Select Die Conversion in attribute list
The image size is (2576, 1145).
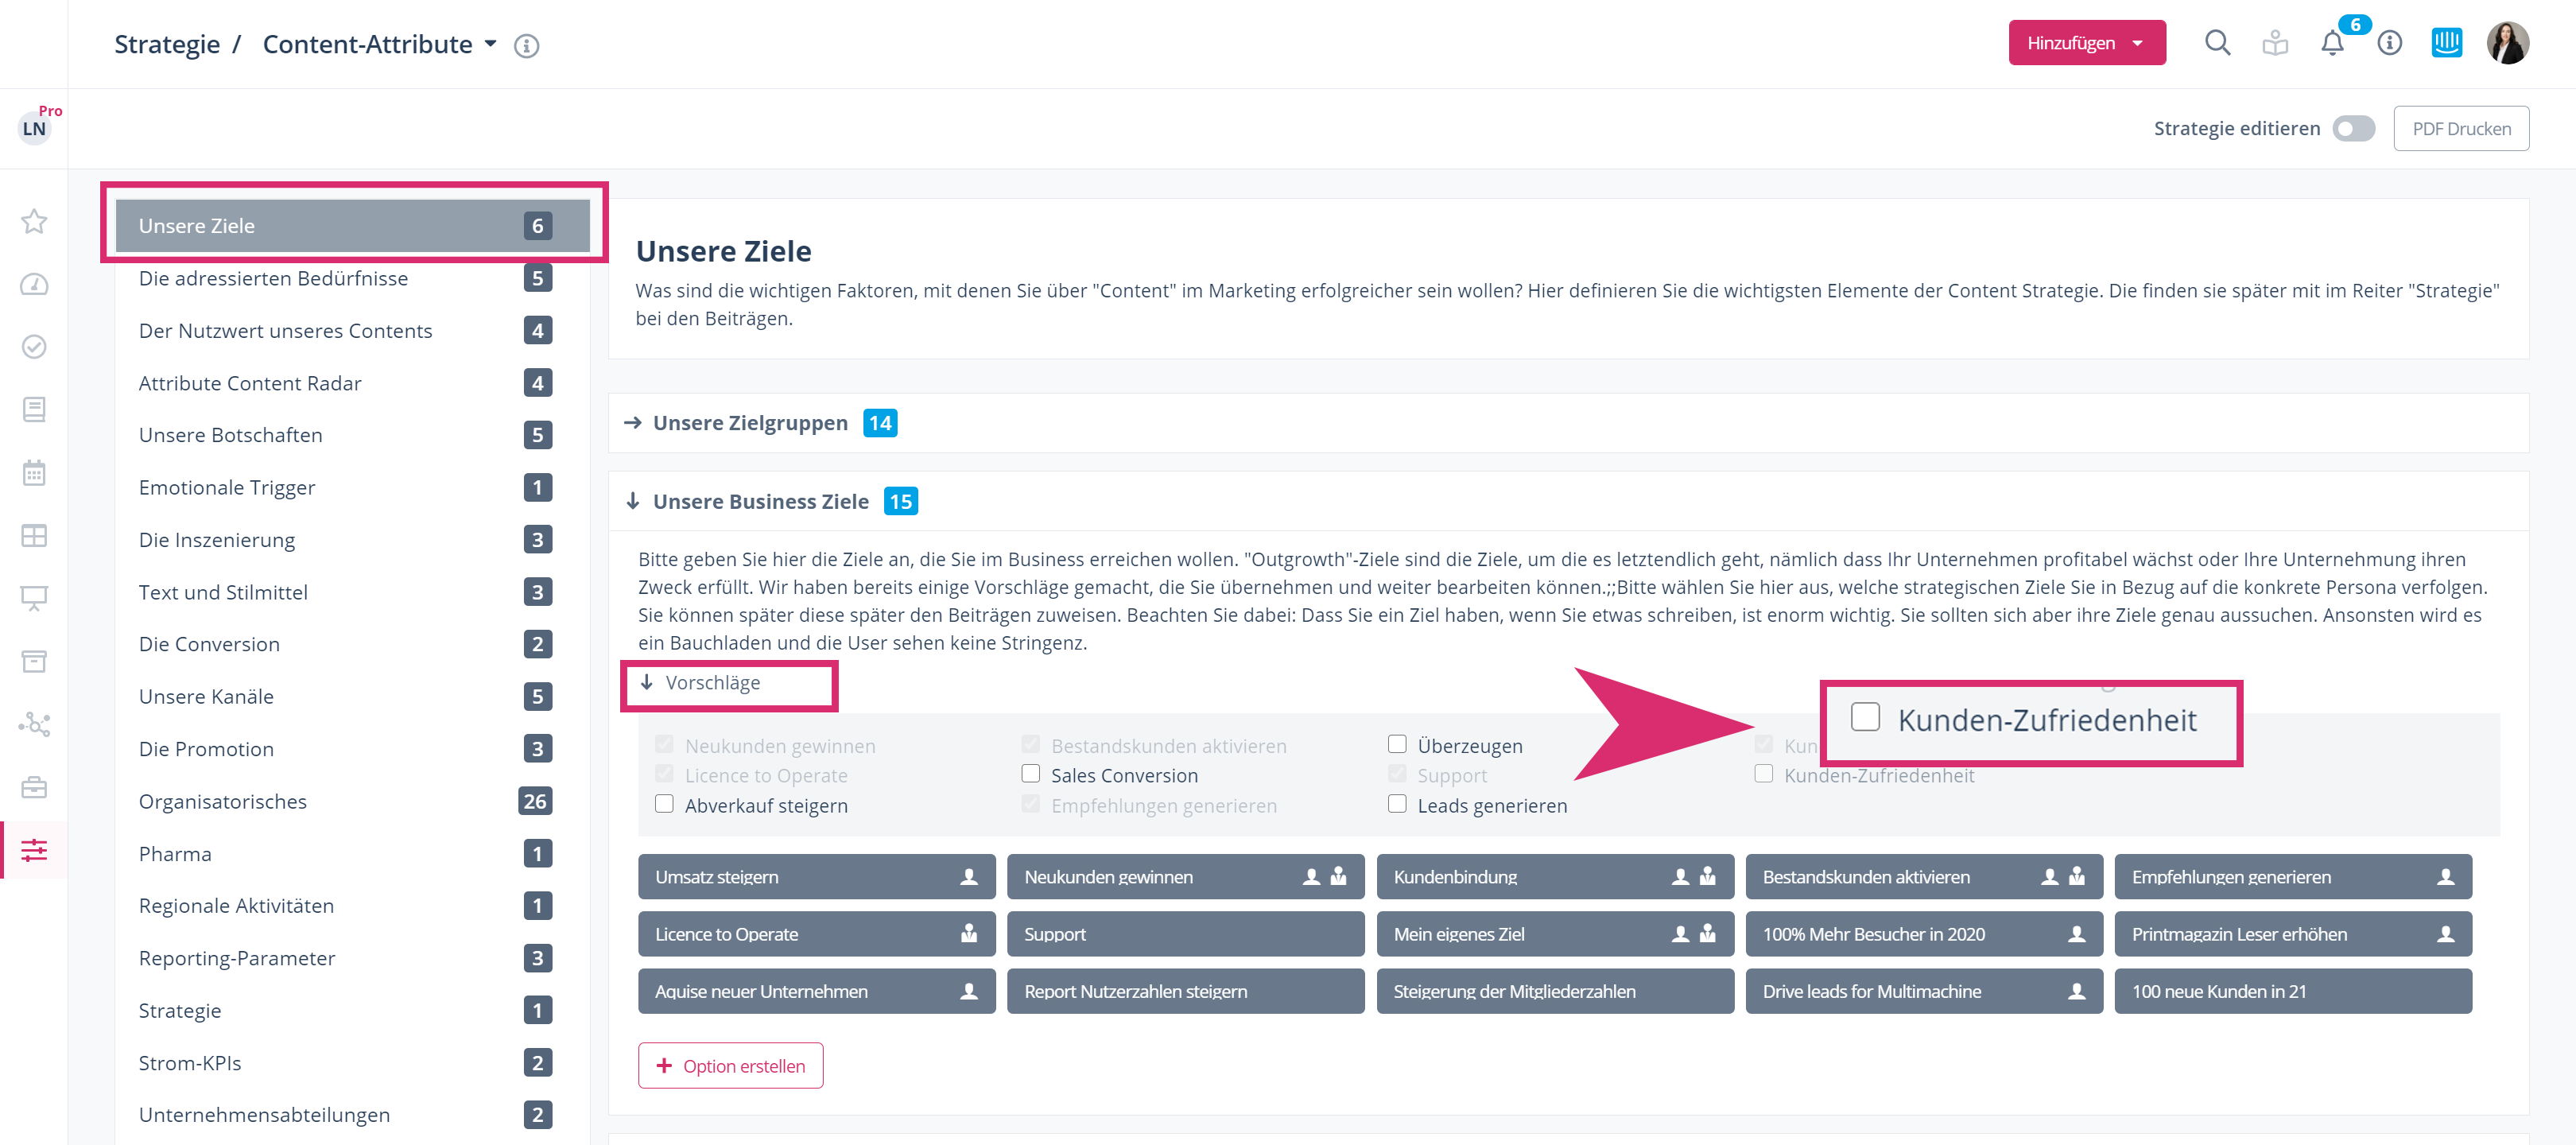coord(209,644)
